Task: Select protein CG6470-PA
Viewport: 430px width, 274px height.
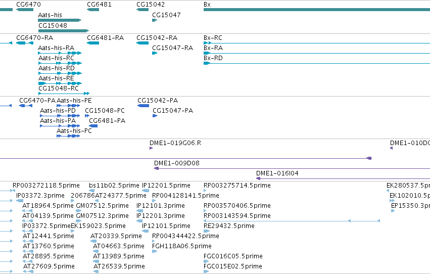Action: [26, 106]
